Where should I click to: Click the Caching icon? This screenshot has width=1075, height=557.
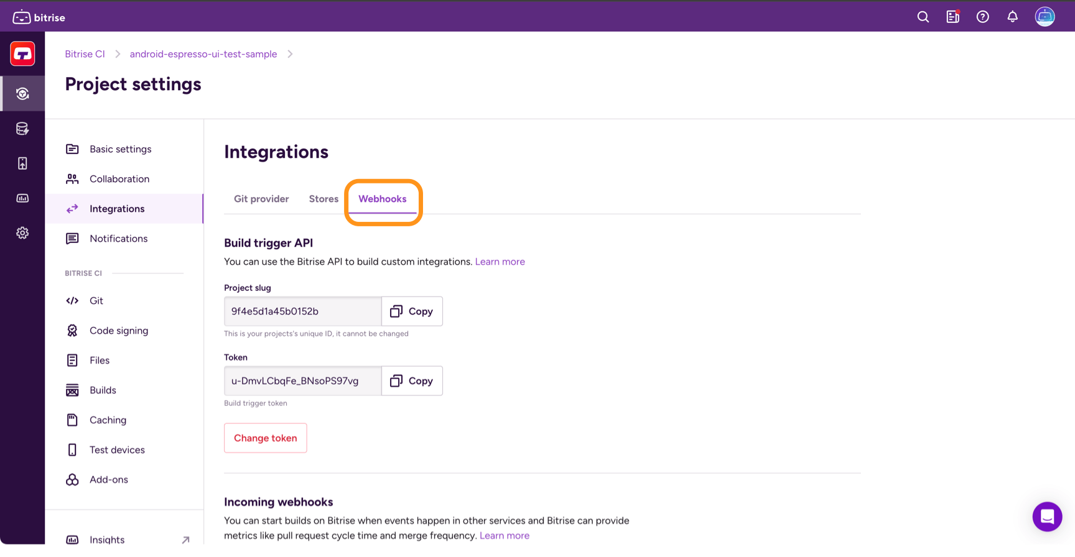tap(72, 420)
